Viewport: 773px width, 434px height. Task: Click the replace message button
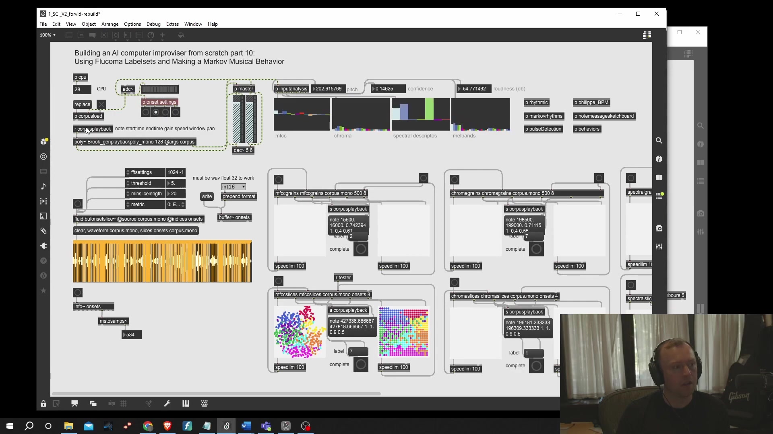click(83, 104)
